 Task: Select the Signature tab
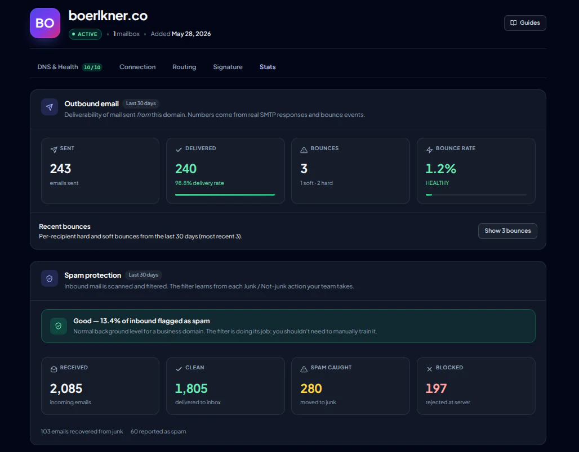pos(228,67)
